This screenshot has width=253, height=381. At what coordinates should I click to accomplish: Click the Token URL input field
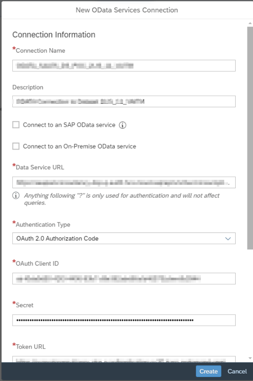[x=124, y=359]
